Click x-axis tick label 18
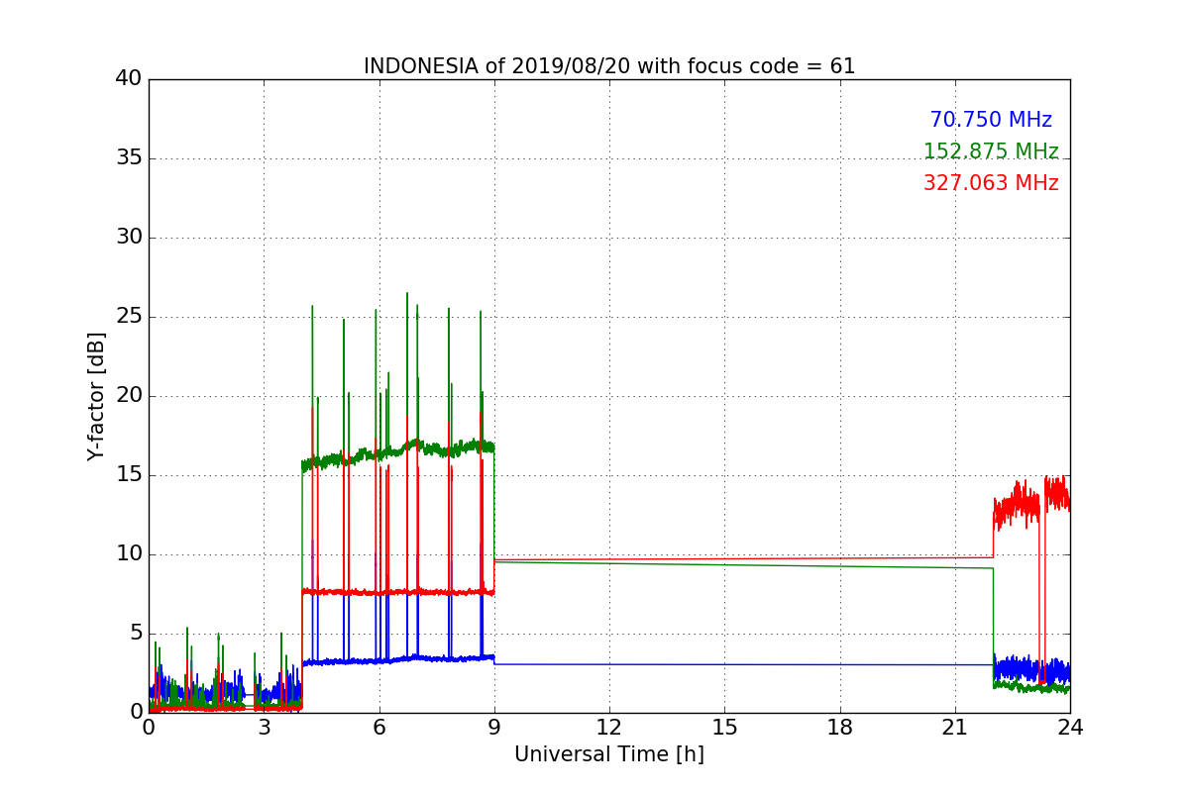Viewport: 1189px width, 792px height. tap(840, 728)
